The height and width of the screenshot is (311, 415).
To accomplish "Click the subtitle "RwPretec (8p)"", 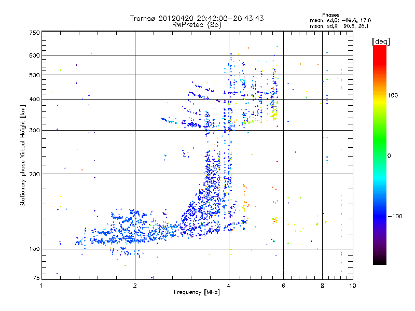I will click(197, 25).
